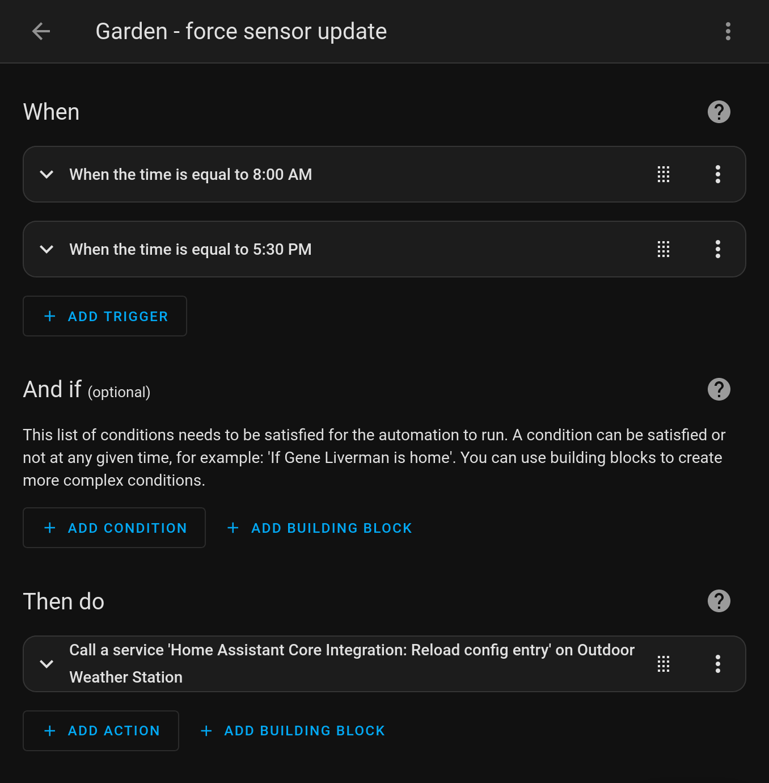Select the 'When the time is equal to 8:00 AM' row text
Image resolution: width=769 pixels, height=783 pixels.
[x=191, y=174]
